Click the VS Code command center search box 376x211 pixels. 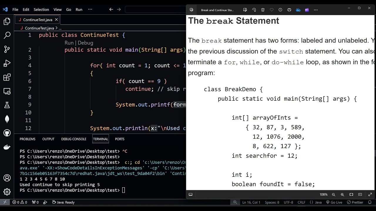155,9
